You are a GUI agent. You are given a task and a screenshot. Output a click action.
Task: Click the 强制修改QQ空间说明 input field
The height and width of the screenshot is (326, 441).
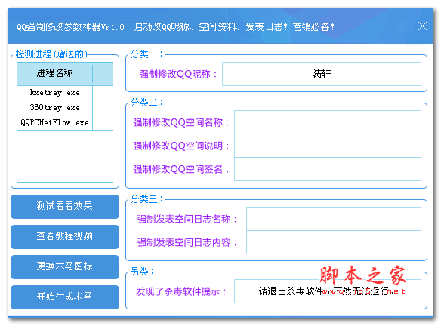point(328,146)
